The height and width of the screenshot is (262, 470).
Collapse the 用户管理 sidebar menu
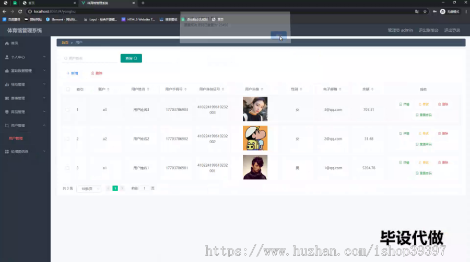(44, 126)
